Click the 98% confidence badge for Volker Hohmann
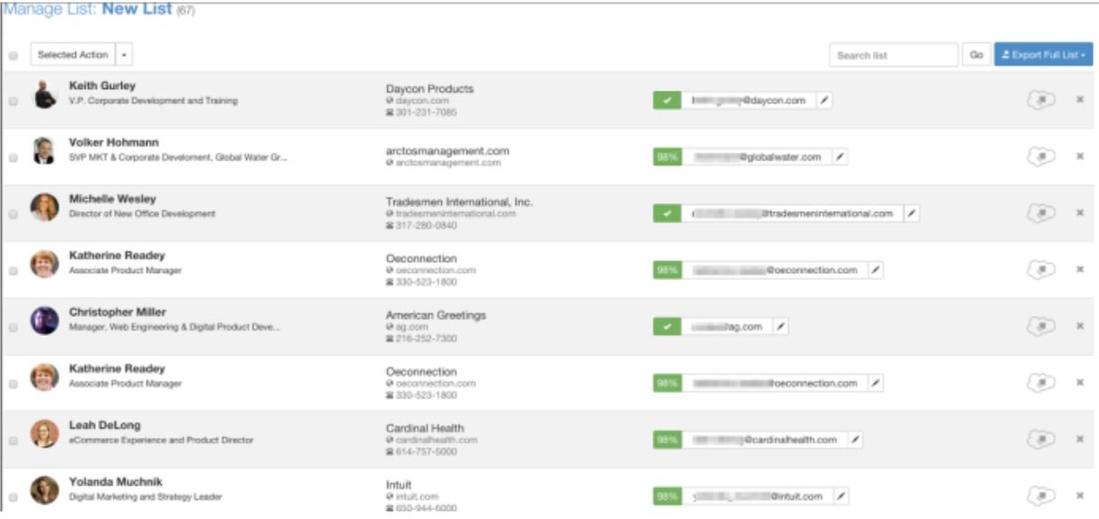 pos(667,157)
